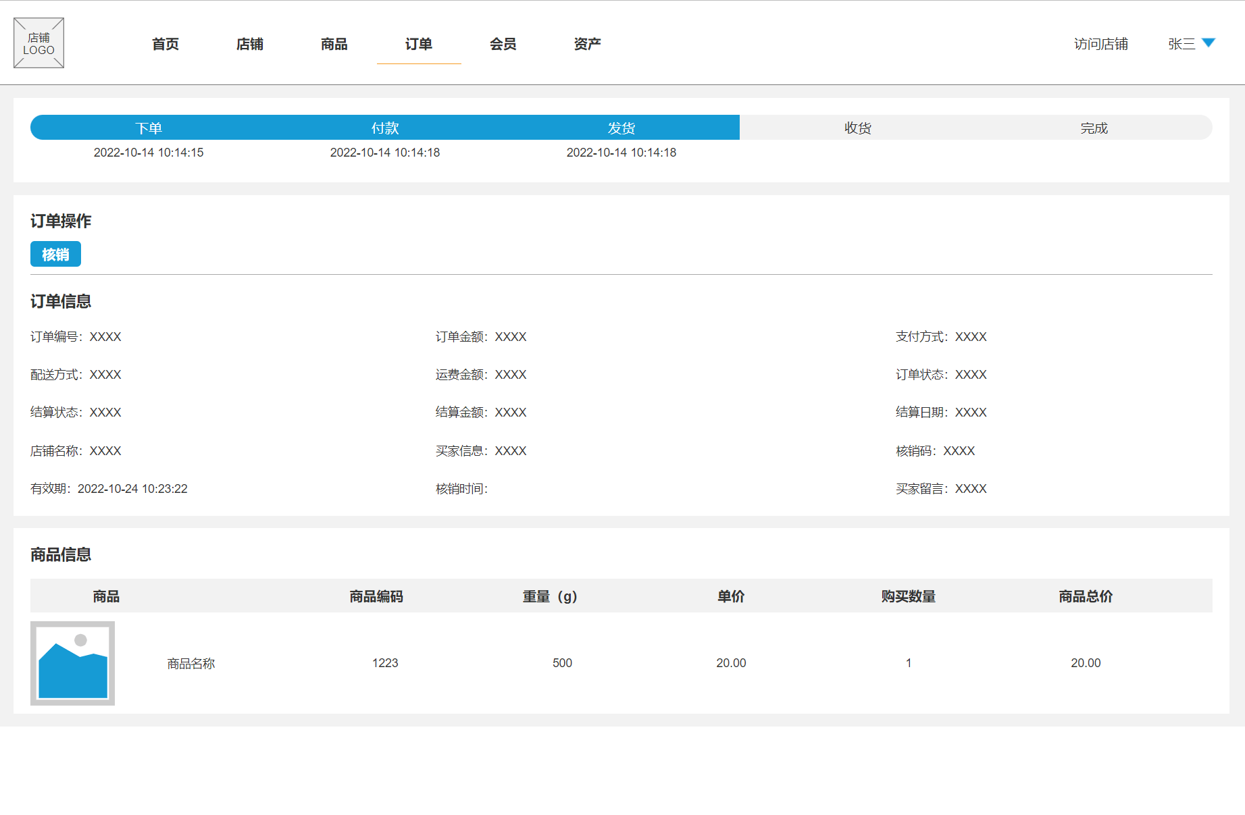1245x815 pixels.
Task: Click the 发货 progress step
Action: coord(621,127)
